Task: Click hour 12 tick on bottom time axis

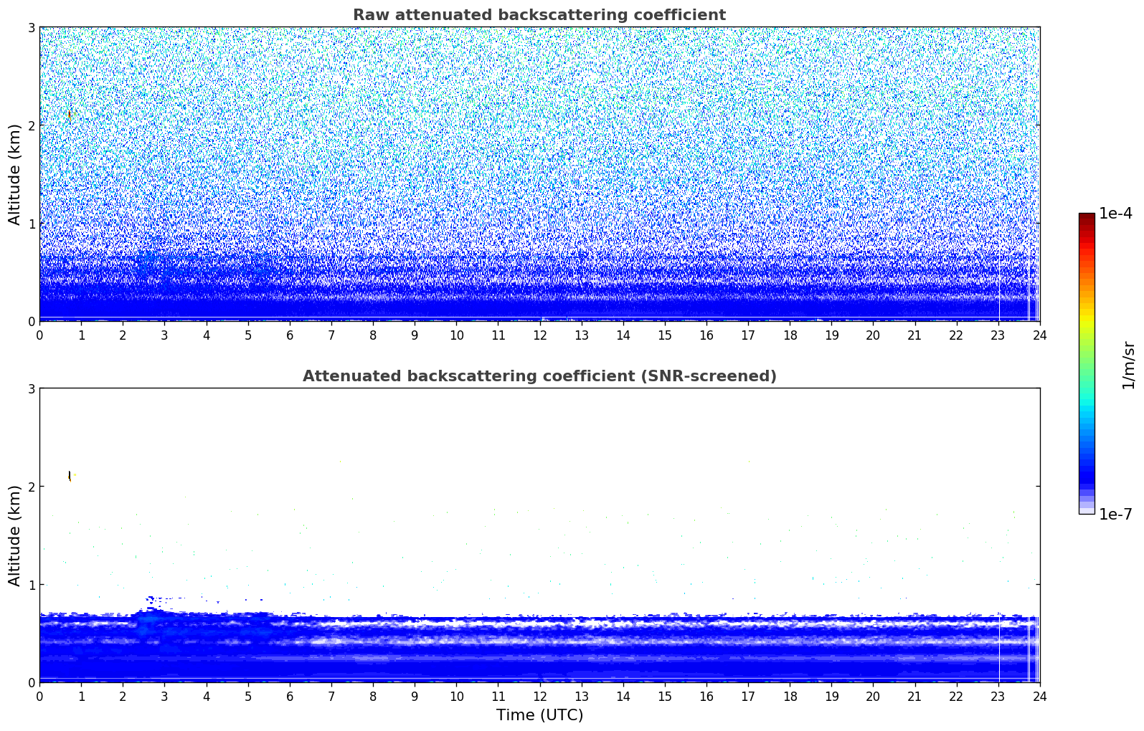Action: click(x=539, y=696)
